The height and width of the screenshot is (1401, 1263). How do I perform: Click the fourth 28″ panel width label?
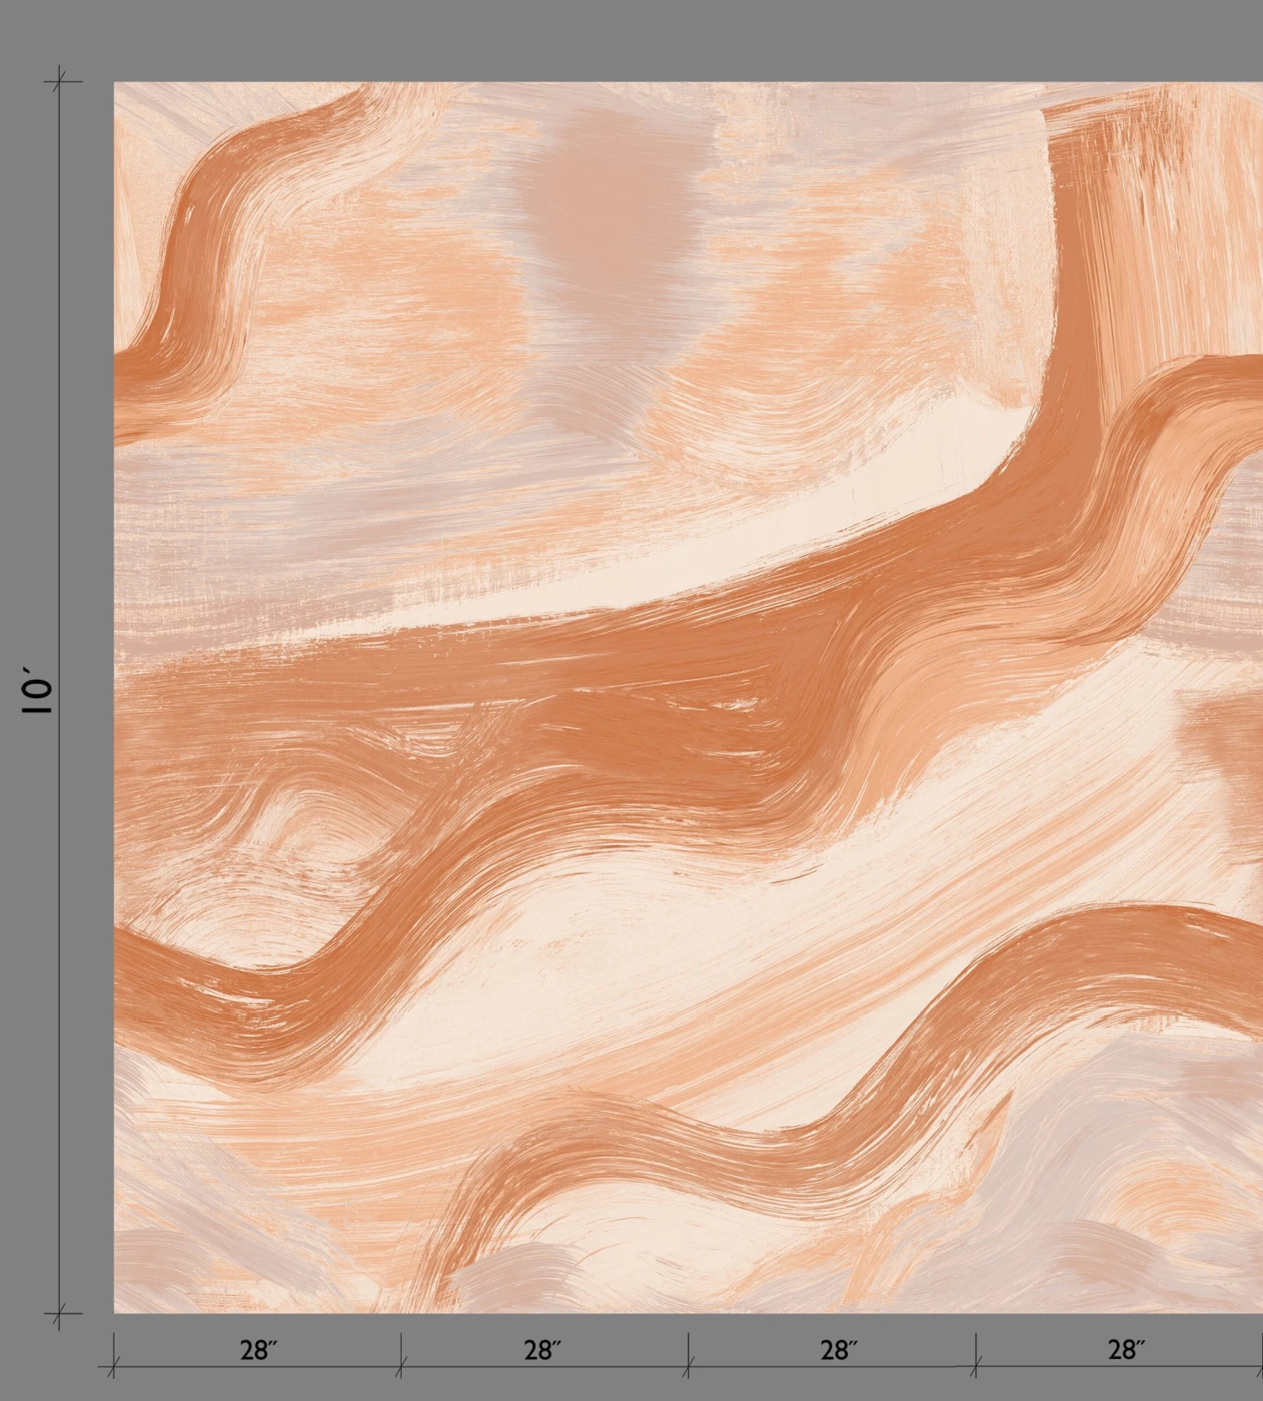pyautogui.click(x=1126, y=1350)
